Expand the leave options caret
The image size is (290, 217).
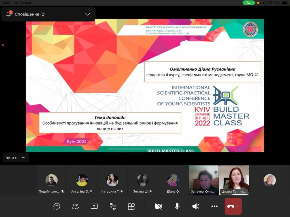pyautogui.click(x=238, y=206)
